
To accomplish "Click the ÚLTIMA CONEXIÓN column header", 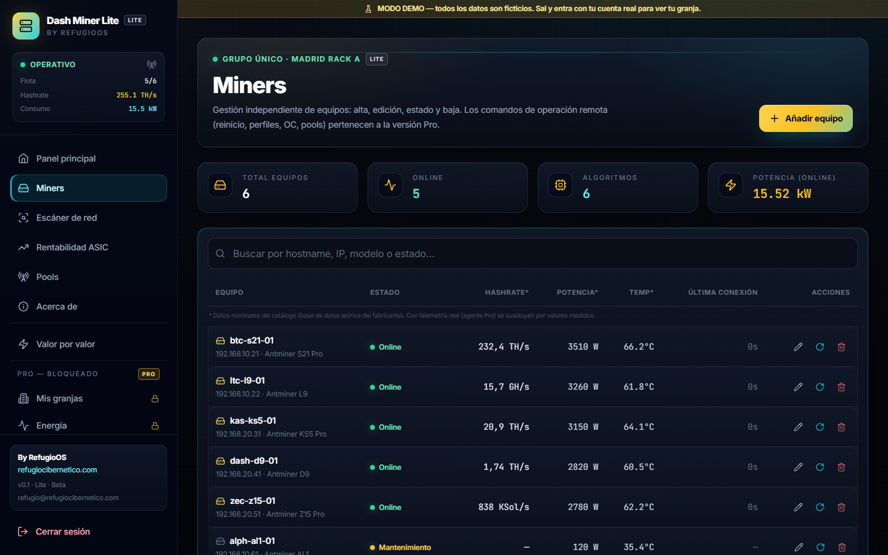I will (x=723, y=292).
